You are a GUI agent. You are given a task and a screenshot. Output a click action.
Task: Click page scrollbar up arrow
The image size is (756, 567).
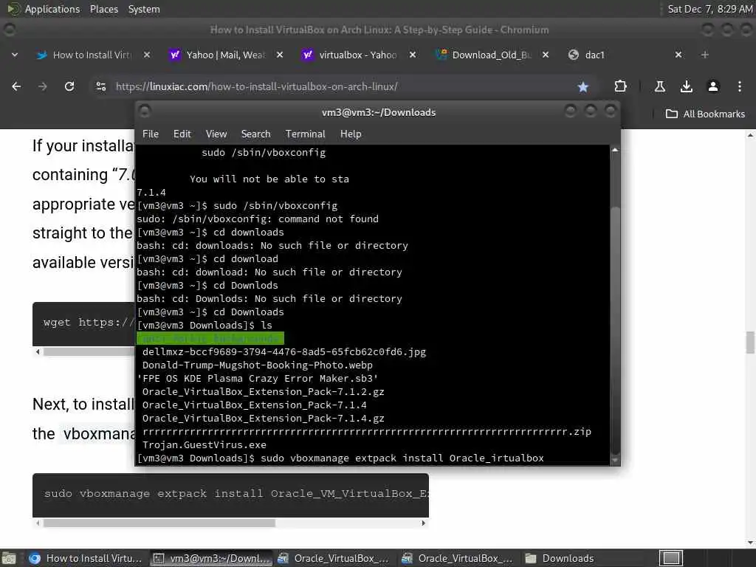point(750,136)
